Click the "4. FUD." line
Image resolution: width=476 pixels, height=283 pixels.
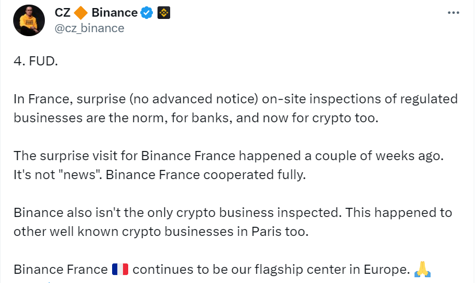(36, 61)
